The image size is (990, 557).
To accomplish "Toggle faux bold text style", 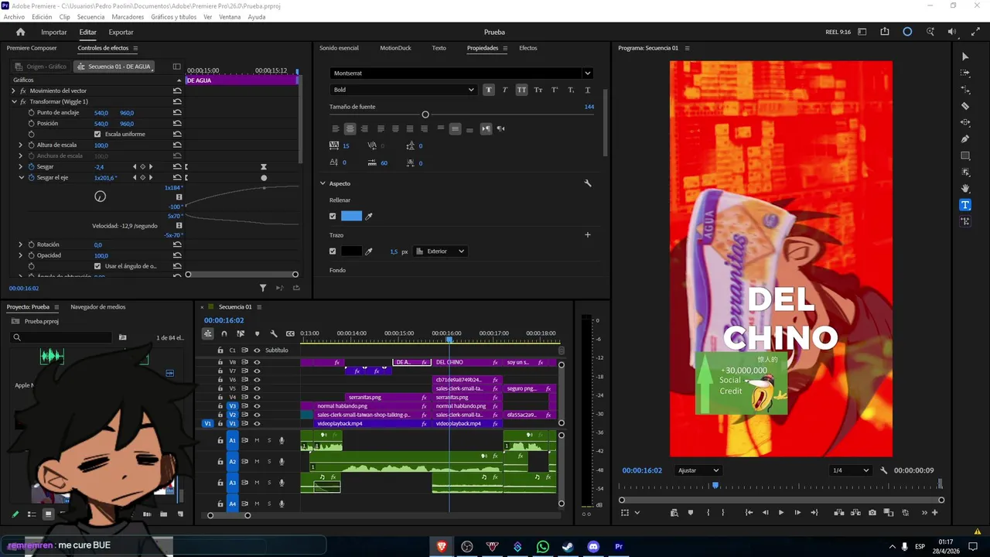I will point(489,90).
